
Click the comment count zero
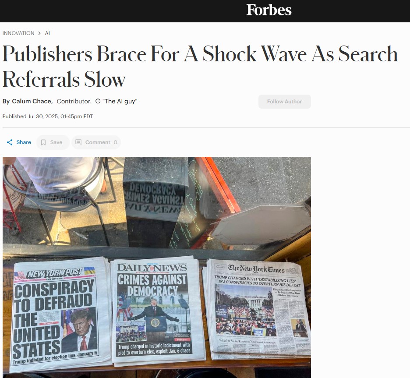(x=115, y=142)
